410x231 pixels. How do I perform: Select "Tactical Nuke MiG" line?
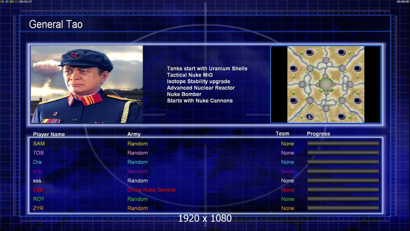click(190, 75)
